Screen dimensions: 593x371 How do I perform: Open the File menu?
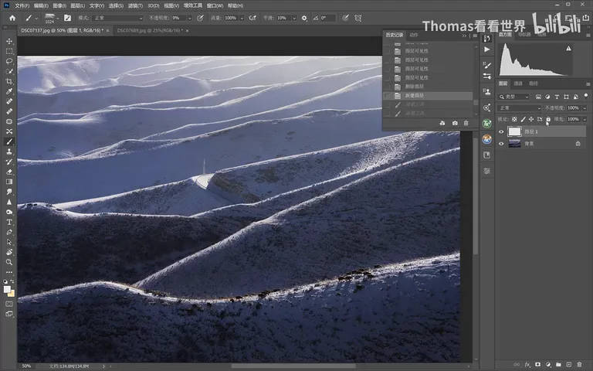22,5
